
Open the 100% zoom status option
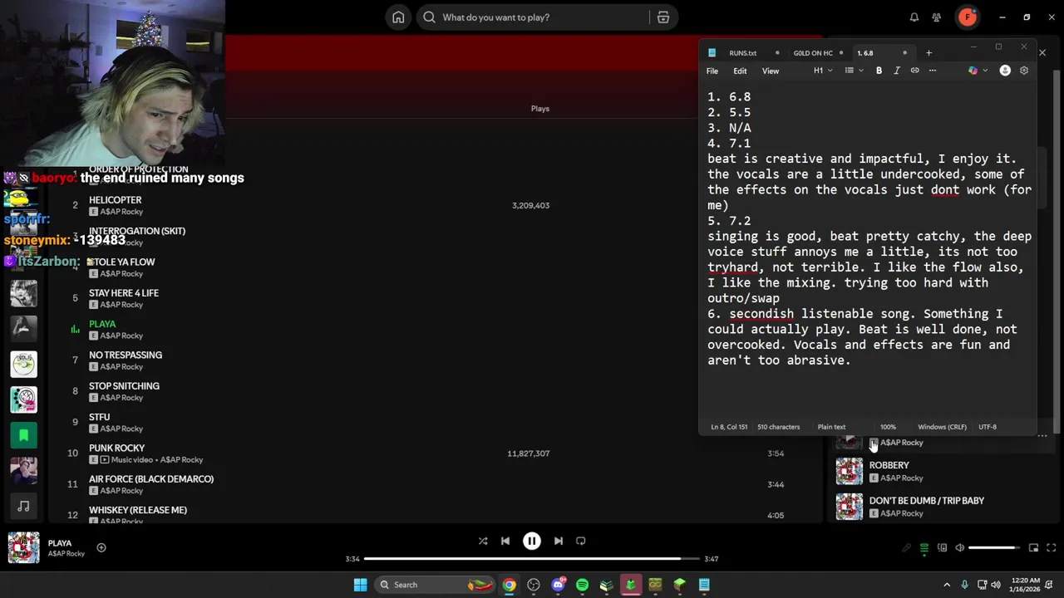pyautogui.click(x=888, y=427)
